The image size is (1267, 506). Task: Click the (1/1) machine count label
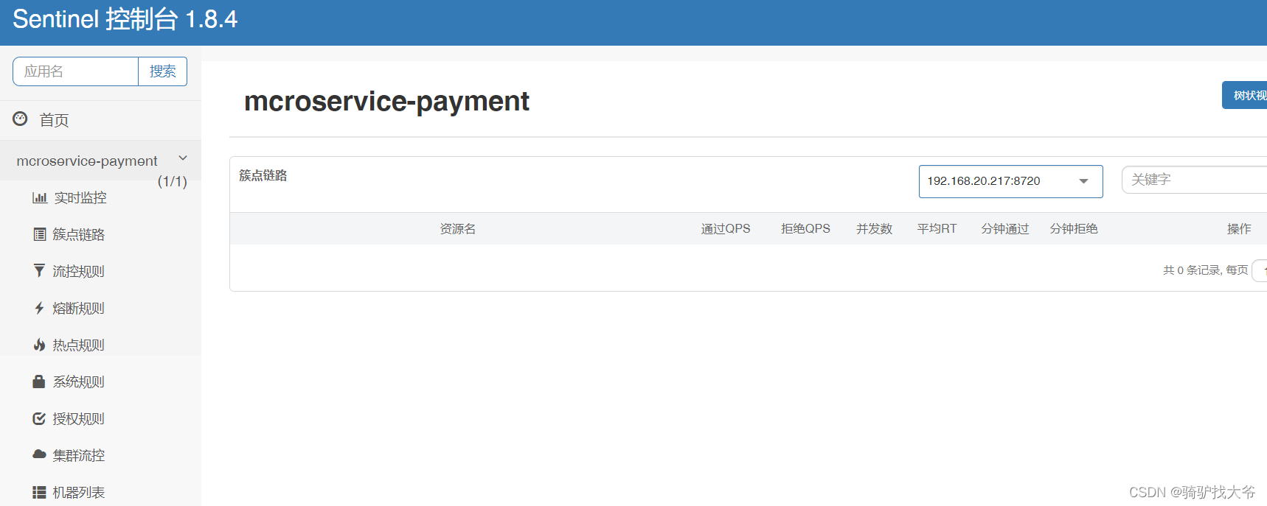[x=173, y=181]
